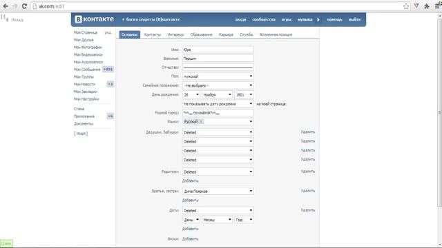The width and height of the screenshot is (442, 248).
Task: Click Удалить in the Родители row
Action: coord(308,172)
